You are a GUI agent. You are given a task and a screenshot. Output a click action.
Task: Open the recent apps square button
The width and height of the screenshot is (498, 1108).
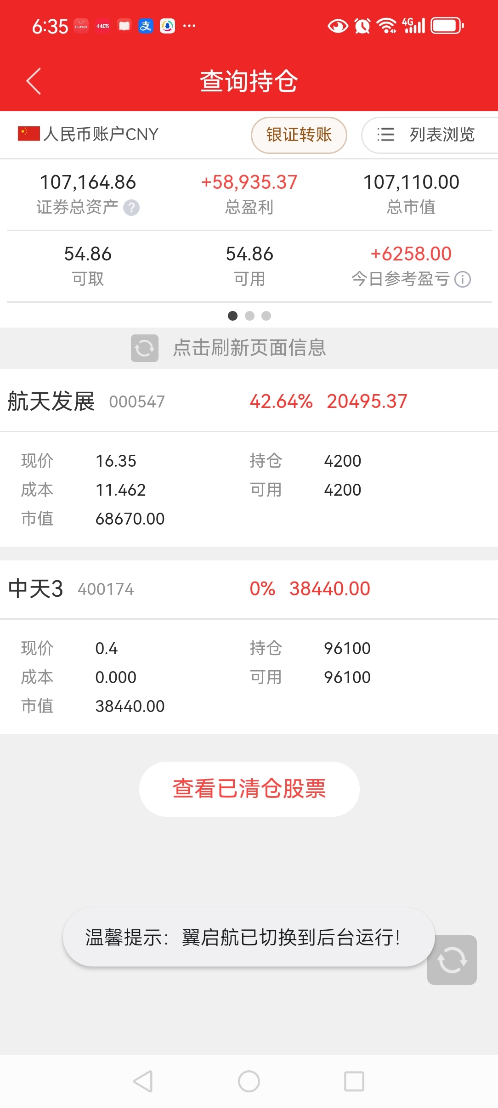point(354,1081)
